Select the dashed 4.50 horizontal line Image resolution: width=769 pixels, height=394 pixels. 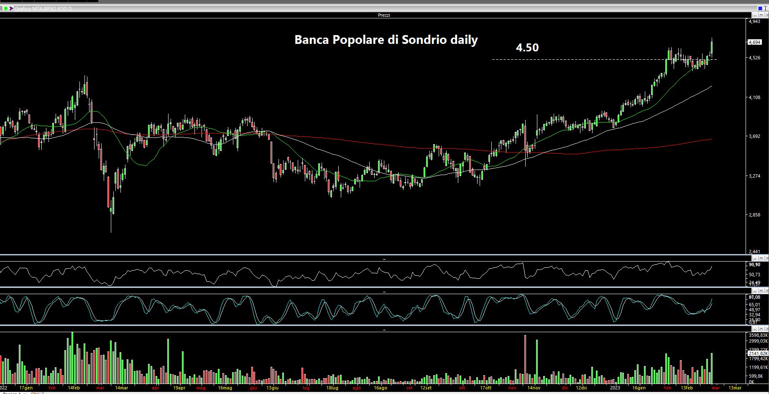[x=604, y=59]
